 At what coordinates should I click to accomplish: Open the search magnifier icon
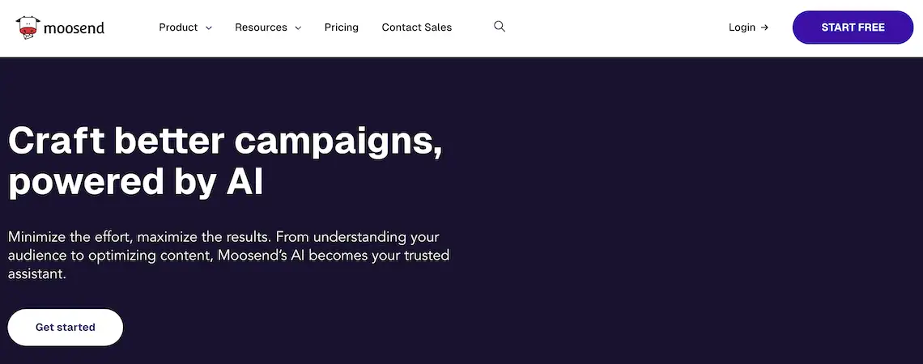tap(500, 27)
